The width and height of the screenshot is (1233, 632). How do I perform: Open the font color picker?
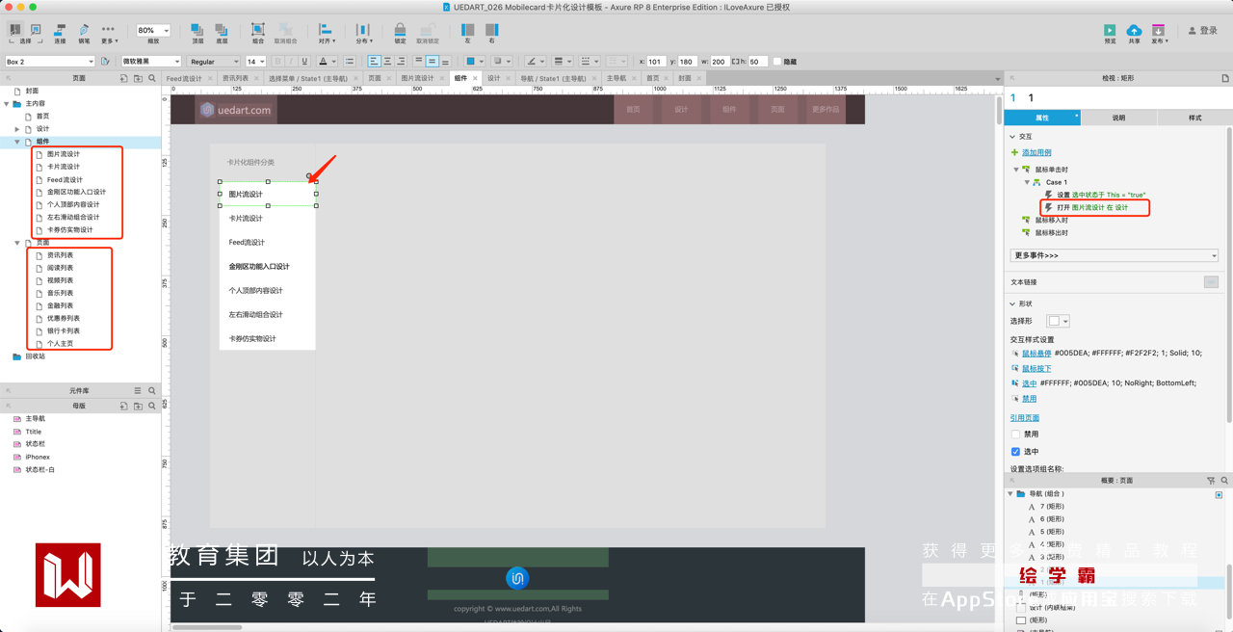326,62
